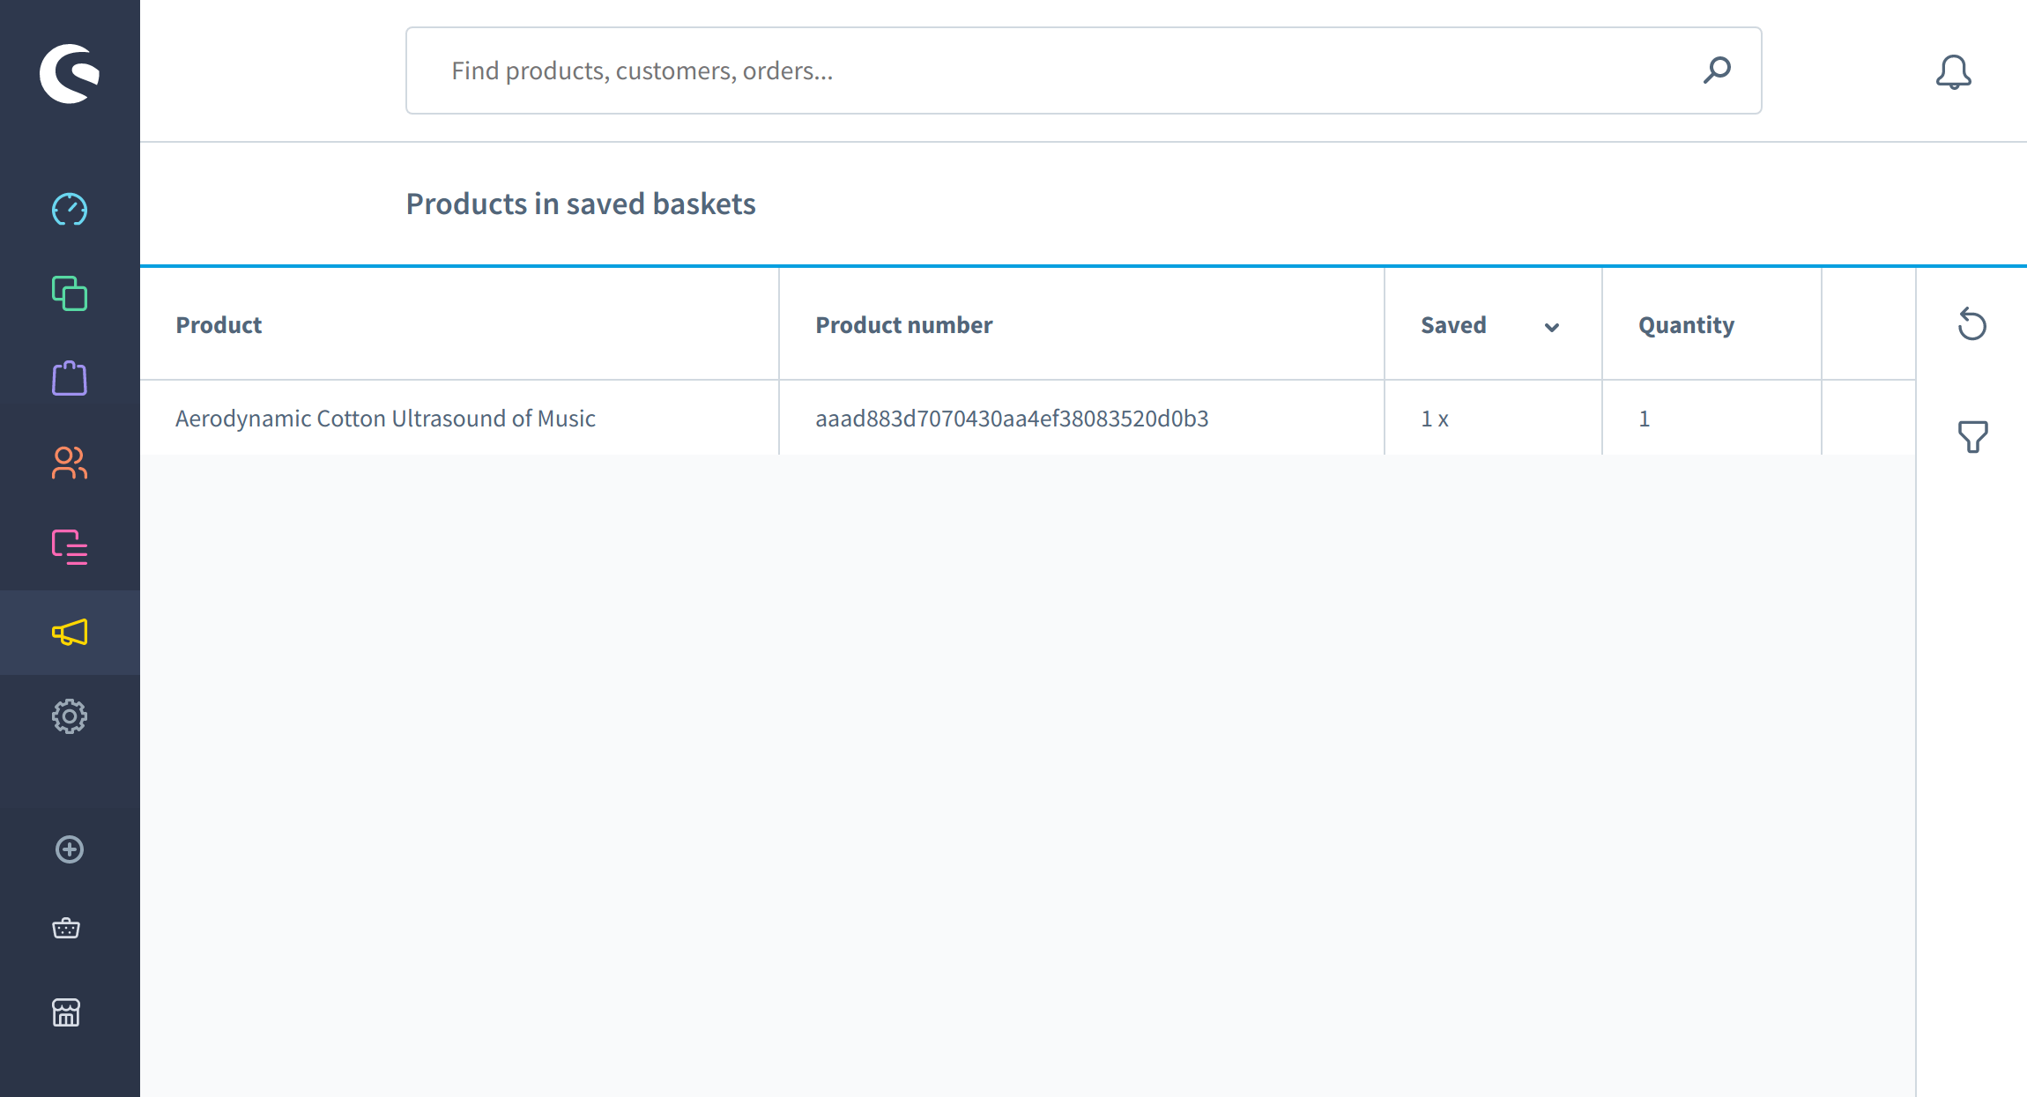2027x1097 pixels.
Task: Sort by Quantity column header
Action: point(1685,325)
